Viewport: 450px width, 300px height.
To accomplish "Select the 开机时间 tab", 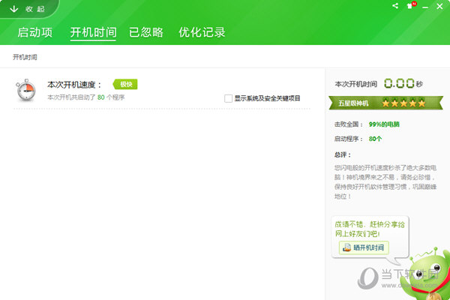I will coord(93,32).
